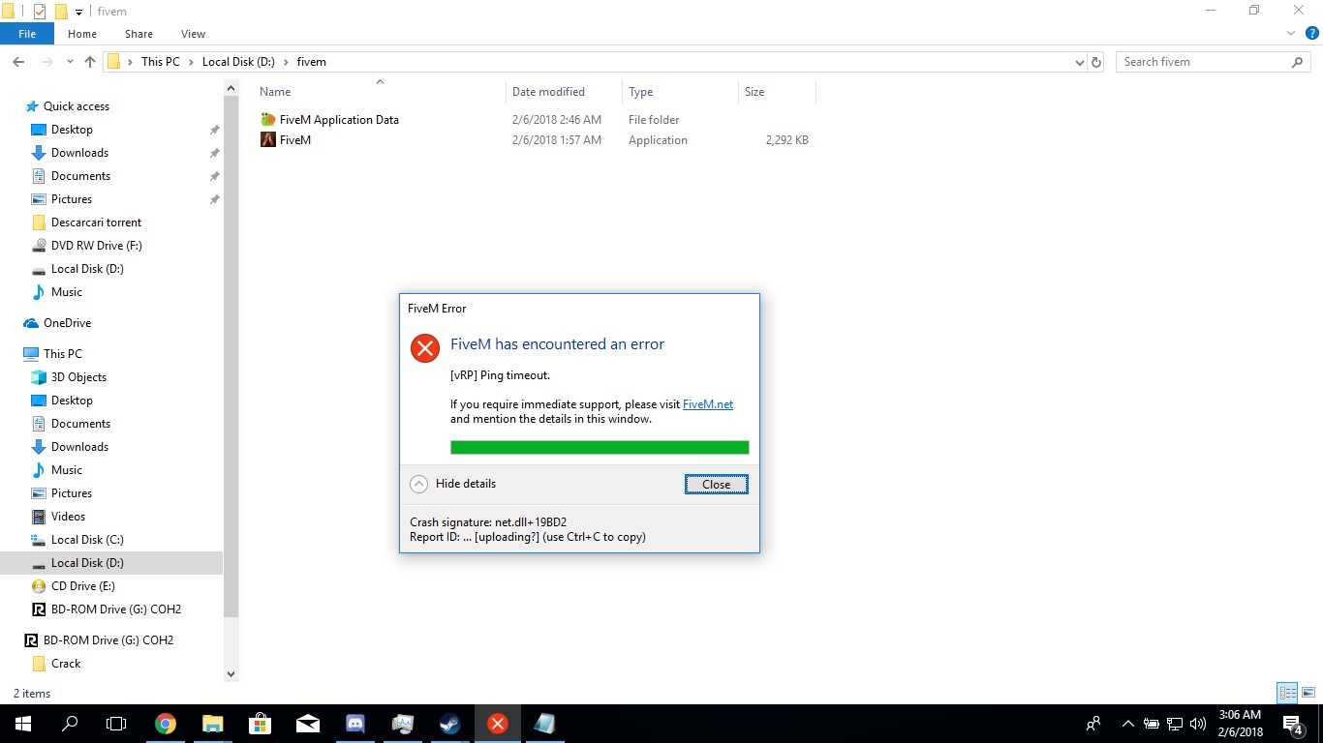
Task: Open Descarcari torrent folder
Action: 96,223
